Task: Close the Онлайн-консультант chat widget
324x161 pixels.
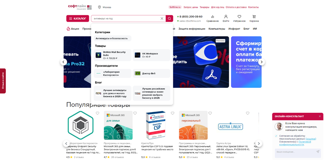Action: coord(320,116)
